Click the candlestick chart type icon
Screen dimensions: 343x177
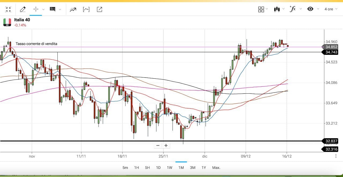pyautogui.click(x=277, y=9)
